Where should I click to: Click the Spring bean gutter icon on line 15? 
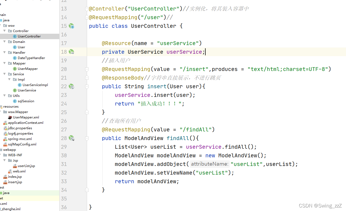71,26
